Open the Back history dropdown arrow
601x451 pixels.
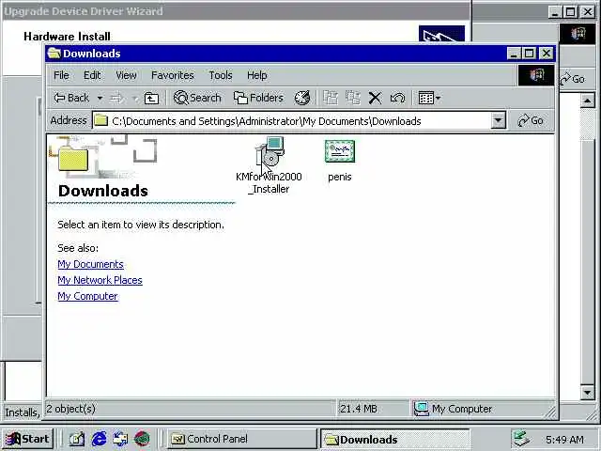pos(100,99)
